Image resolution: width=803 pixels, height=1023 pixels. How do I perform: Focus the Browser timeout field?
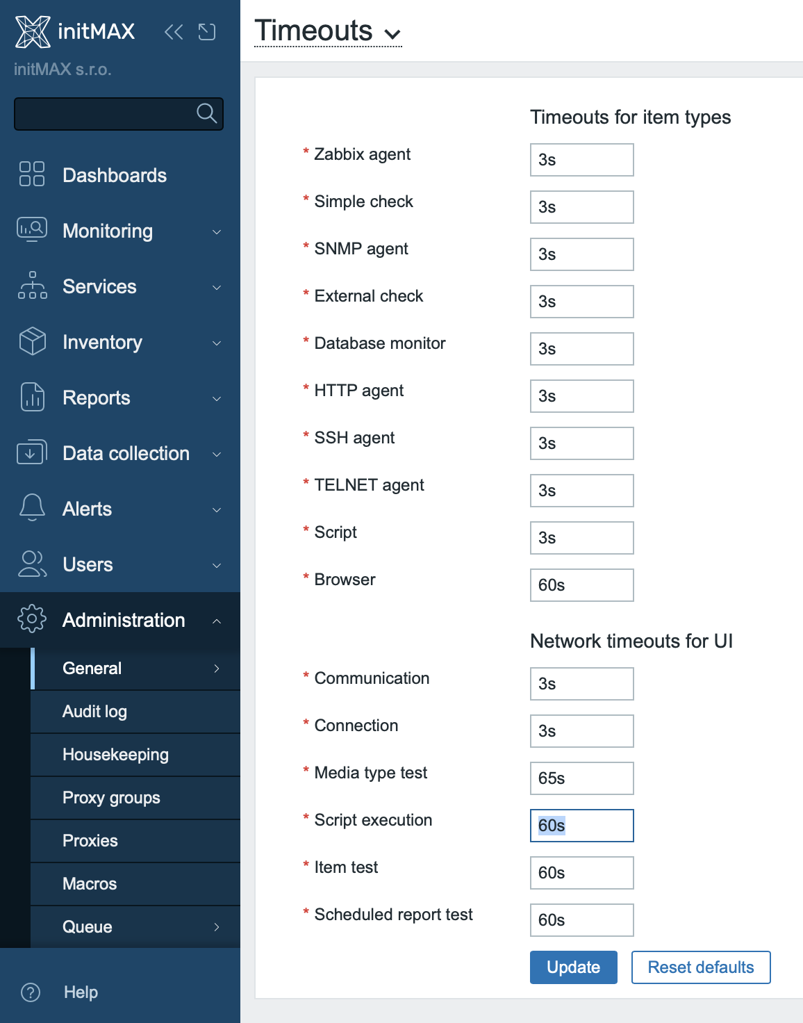582,585
